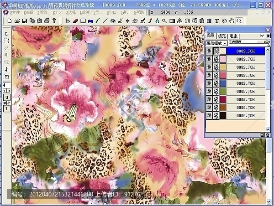Click the blue color swatch in layers list
274x206 pixels.
coord(223,83)
